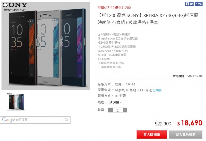206x141 pixels.
Task: Click the red 7-11 voucher promo text
Action: pyautogui.click(x=114, y=8)
